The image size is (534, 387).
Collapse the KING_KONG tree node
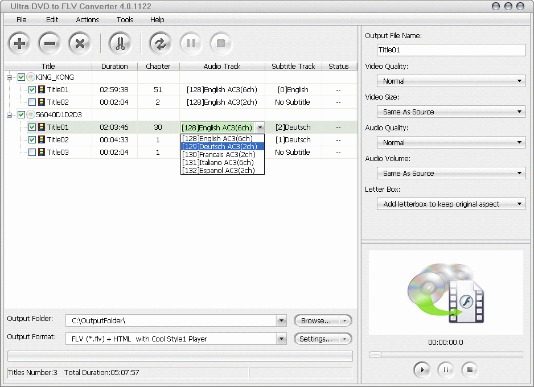click(10, 77)
